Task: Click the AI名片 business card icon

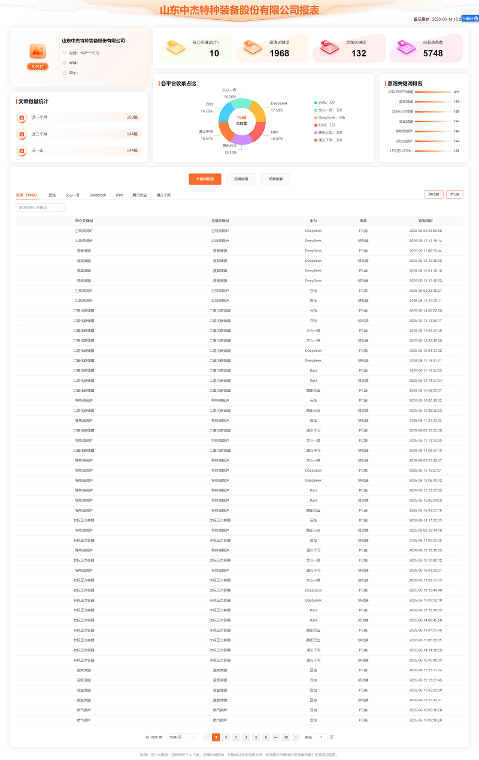Action: 38,52
